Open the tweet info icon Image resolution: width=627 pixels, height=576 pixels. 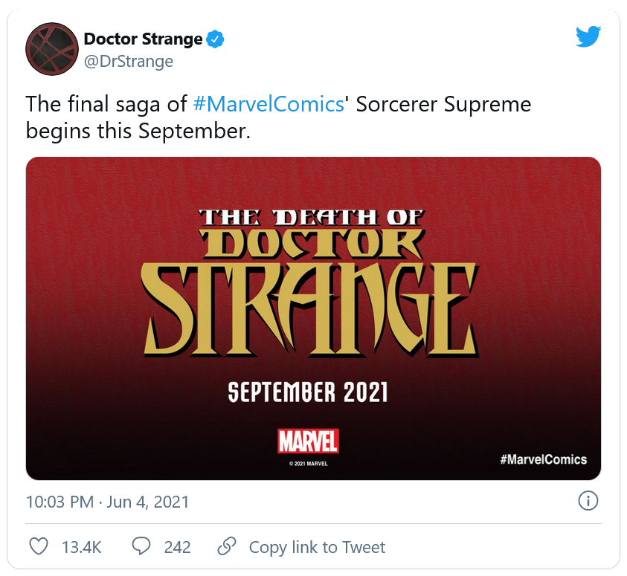pyautogui.click(x=588, y=501)
